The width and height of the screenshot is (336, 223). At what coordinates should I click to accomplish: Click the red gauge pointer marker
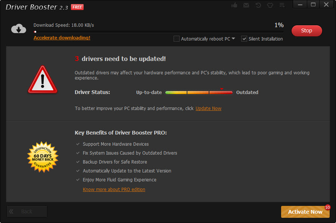tap(222, 89)
